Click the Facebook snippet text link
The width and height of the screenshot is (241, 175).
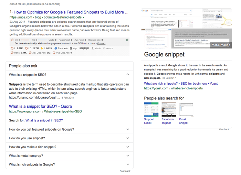point(168,121)
